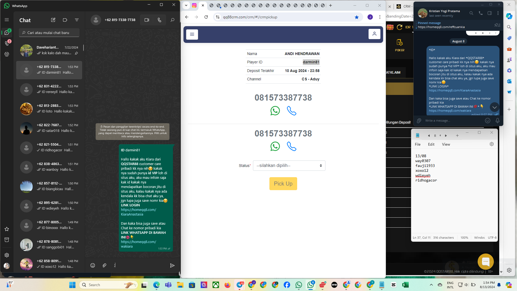Image resolution: width=517 pixels, height=291 pixels.
Task: Call Kristian Yogi Pratama in Telegram
Action: coord(481,13)
